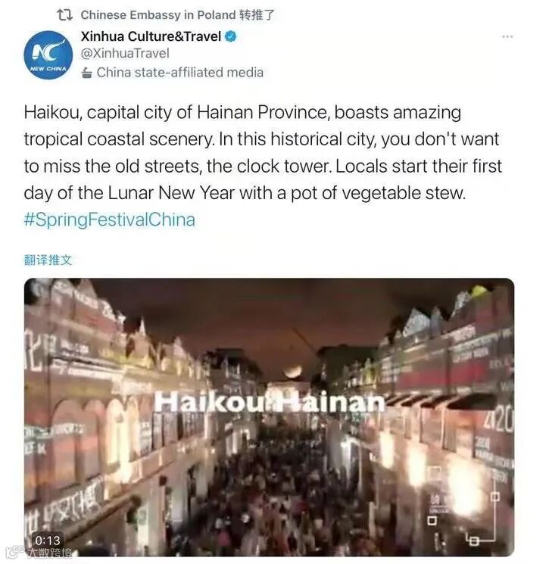This screenshot has width=549, height=564.
Task: Click the retweet arrows icon
Action: click(x=65, y=15)
